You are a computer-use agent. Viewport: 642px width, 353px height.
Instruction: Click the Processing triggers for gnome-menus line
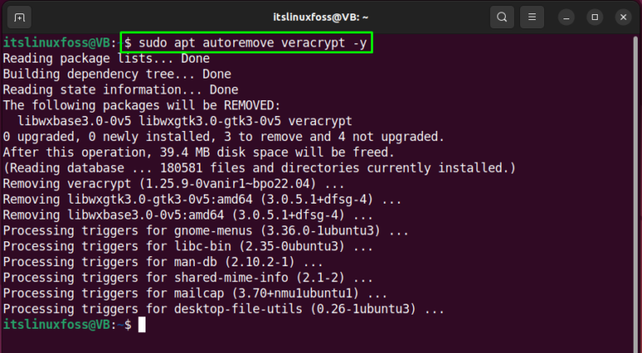coord(206,230)
